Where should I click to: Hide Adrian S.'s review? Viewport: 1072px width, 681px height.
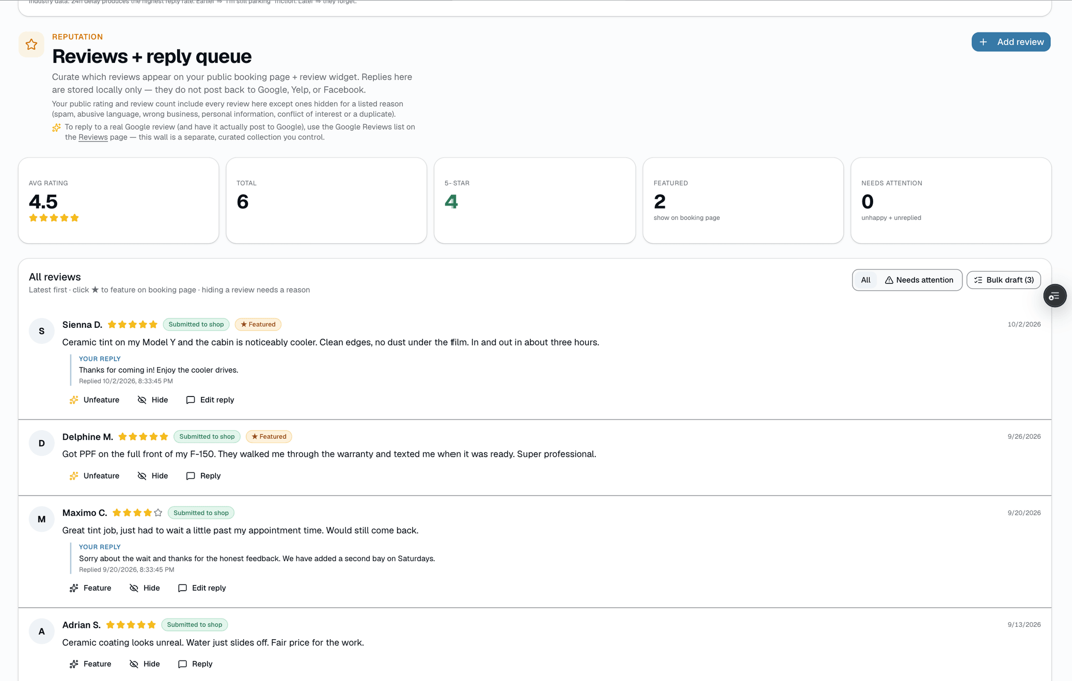tap(145, 663)
